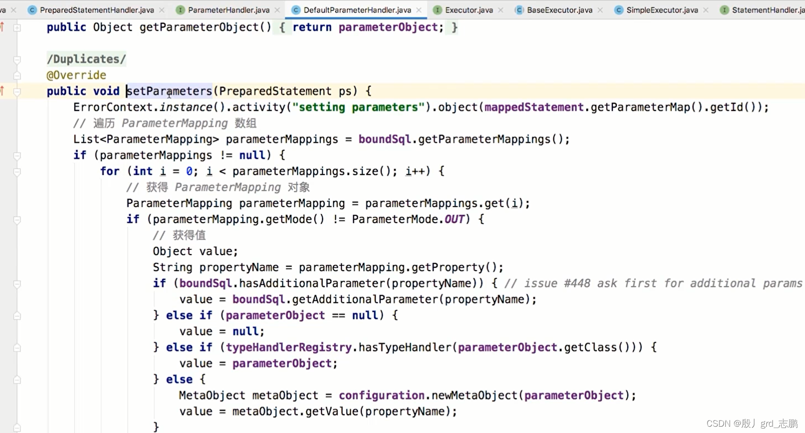Click the implements arrow beside getParameterObject
805x433 pixels.
point(3,27)
